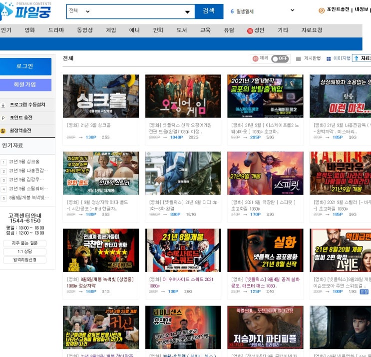The width and height of the screenshot is (371, 357).
Task: Open the 수어사이드 스쿼드 thumbnail
Action: (183, 250)
